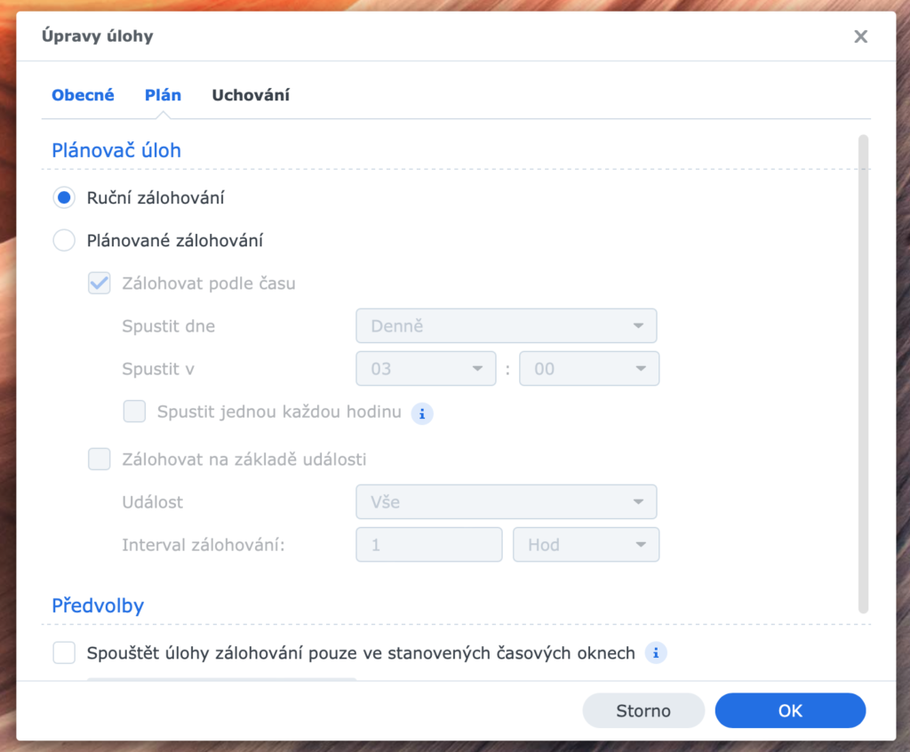Select the Plánované zálohování radio button
Image resolution: width=910 pixels, height=752 pixels.
pos(64,240)
